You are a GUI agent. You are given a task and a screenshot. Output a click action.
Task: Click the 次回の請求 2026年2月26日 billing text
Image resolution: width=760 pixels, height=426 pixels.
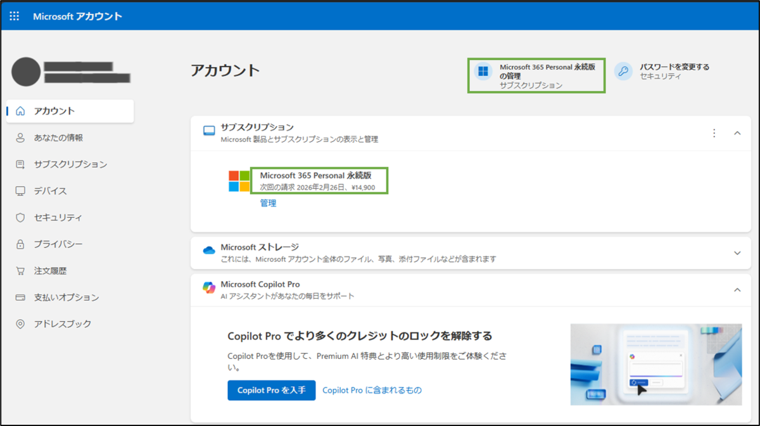(318, 187)
